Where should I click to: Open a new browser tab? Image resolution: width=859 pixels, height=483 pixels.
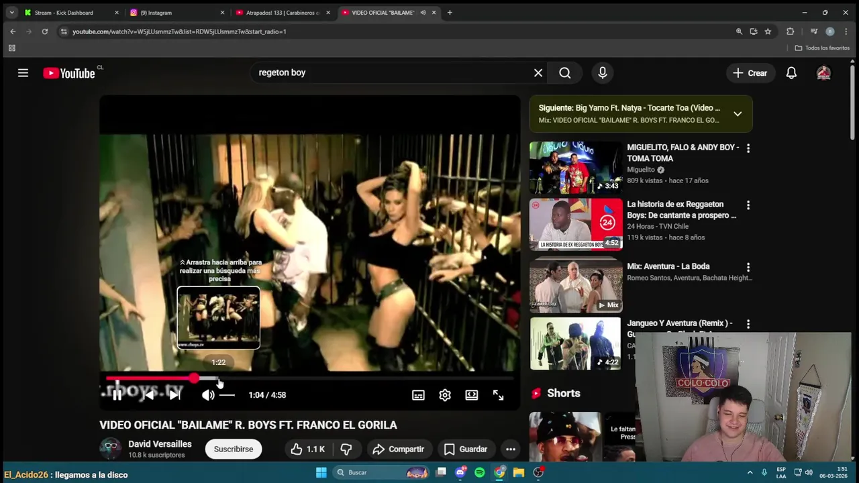pyautogui.click(x=450, y=13)
